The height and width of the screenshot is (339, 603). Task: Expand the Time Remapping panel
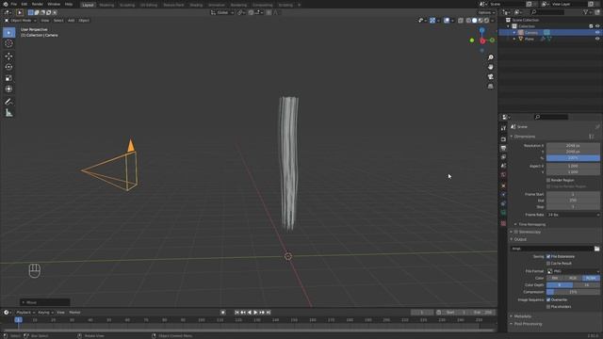[x=530, y=224]
